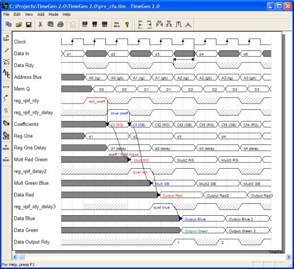
Task: Select the Data Green signal label
Action: (x=26, y=230)
